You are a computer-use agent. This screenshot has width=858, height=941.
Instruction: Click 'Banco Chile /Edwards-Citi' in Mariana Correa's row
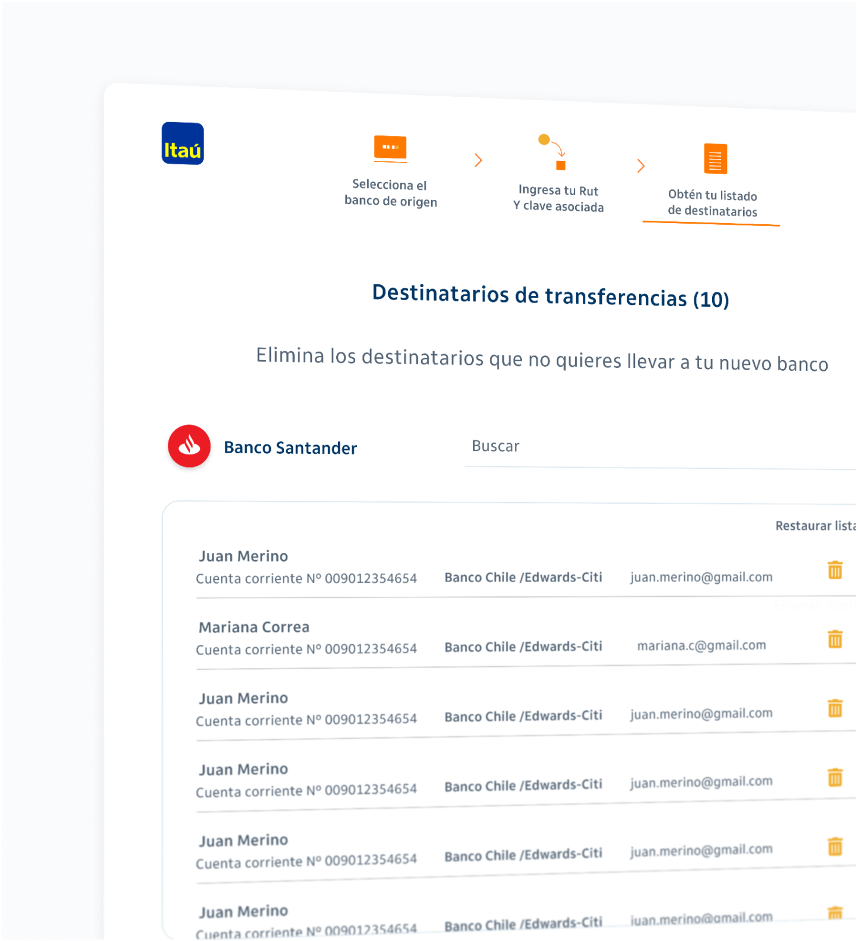(x=524, y=646)
